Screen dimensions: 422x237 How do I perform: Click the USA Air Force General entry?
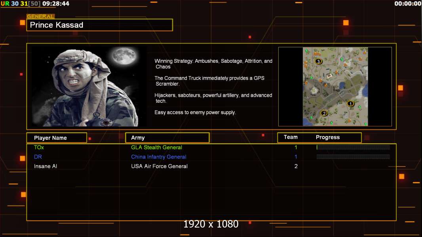pyautogui.click(x=159, y=166)
